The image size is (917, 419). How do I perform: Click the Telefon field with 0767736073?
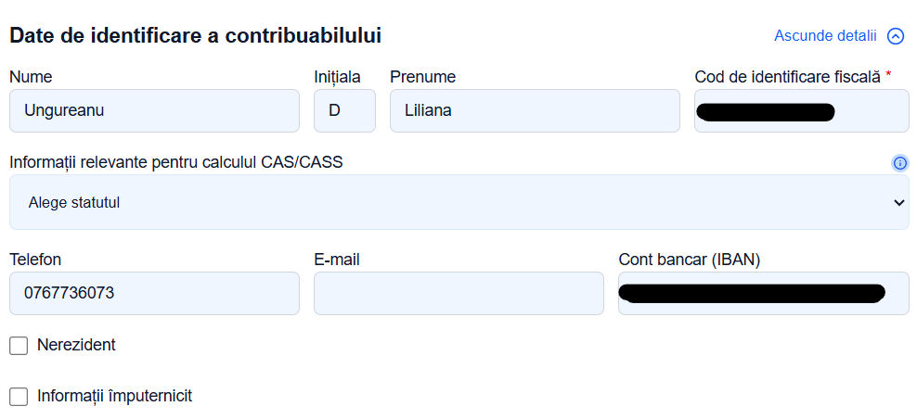coord(154,293)
